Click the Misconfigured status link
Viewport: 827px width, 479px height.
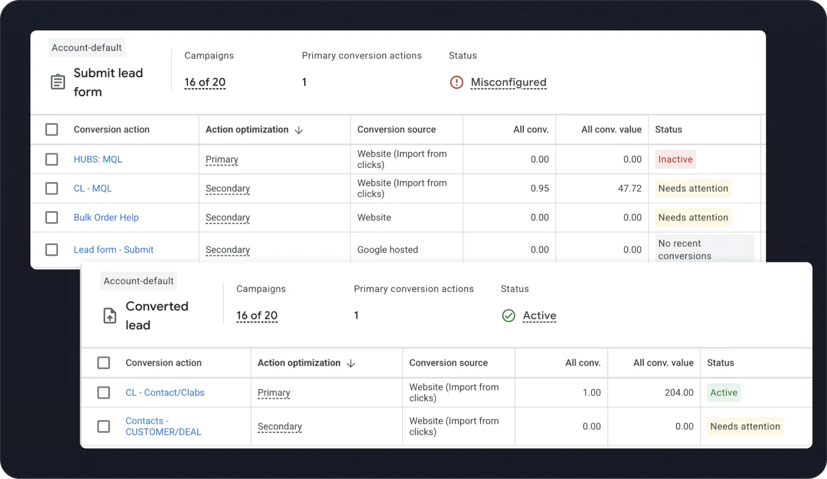pos(509,82)
